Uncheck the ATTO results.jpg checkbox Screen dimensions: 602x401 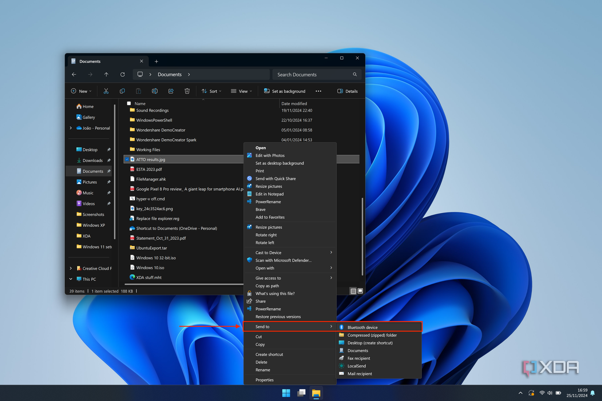(x=127, y=159)
